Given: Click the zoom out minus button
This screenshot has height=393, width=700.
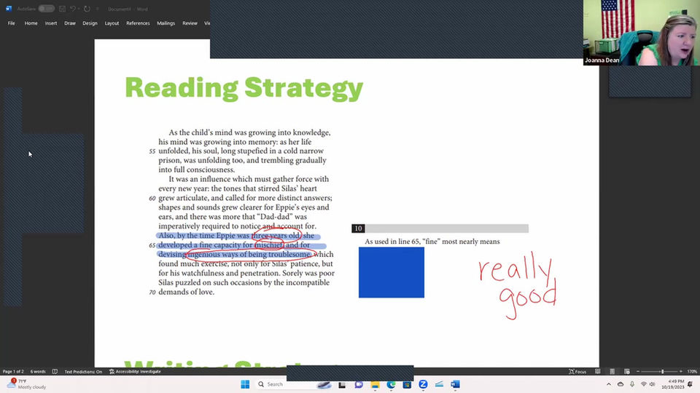Looking at the screenshot, I should point(638,371).
